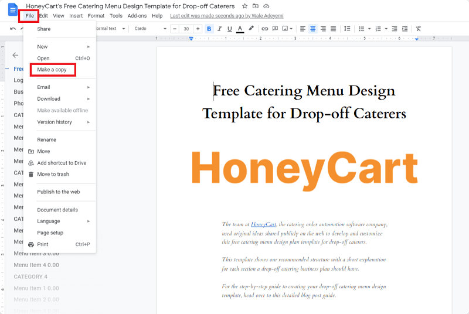
Task: Click the highlight color pen icon
Action: pos(252,28)
